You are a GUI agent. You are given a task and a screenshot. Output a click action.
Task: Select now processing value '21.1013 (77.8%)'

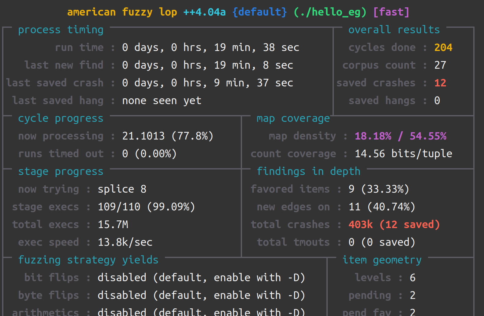coord(168,136)
